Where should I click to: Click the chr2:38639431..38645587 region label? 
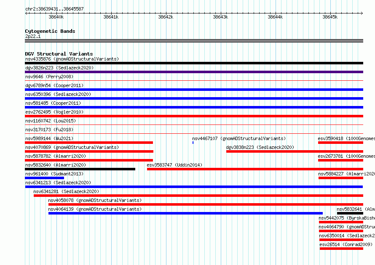point(54,9)
